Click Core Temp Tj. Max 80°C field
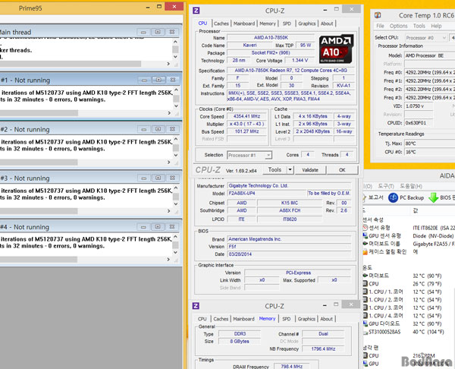 [x=429, y=143]
